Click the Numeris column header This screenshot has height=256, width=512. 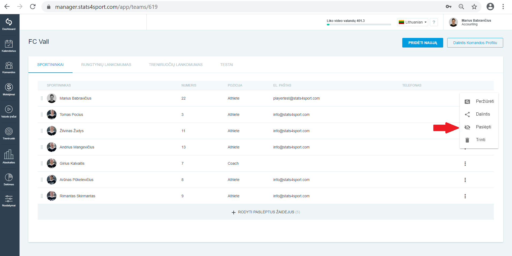[189, 85]
